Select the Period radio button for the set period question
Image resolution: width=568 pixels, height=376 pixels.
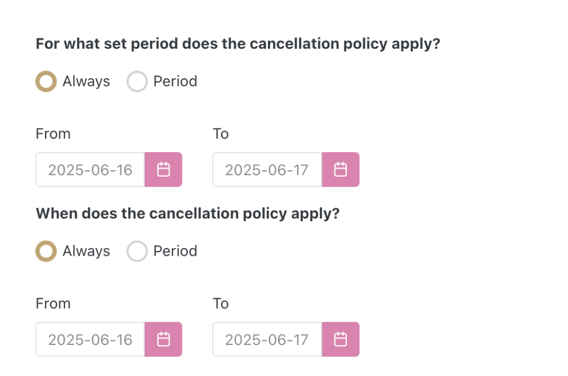tap(136, 82)
